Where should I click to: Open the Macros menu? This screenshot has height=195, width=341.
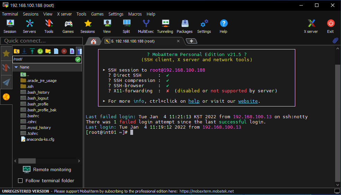[135, 14]
